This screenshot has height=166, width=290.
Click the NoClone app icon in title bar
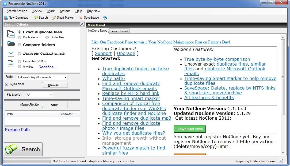pos(5,4)
